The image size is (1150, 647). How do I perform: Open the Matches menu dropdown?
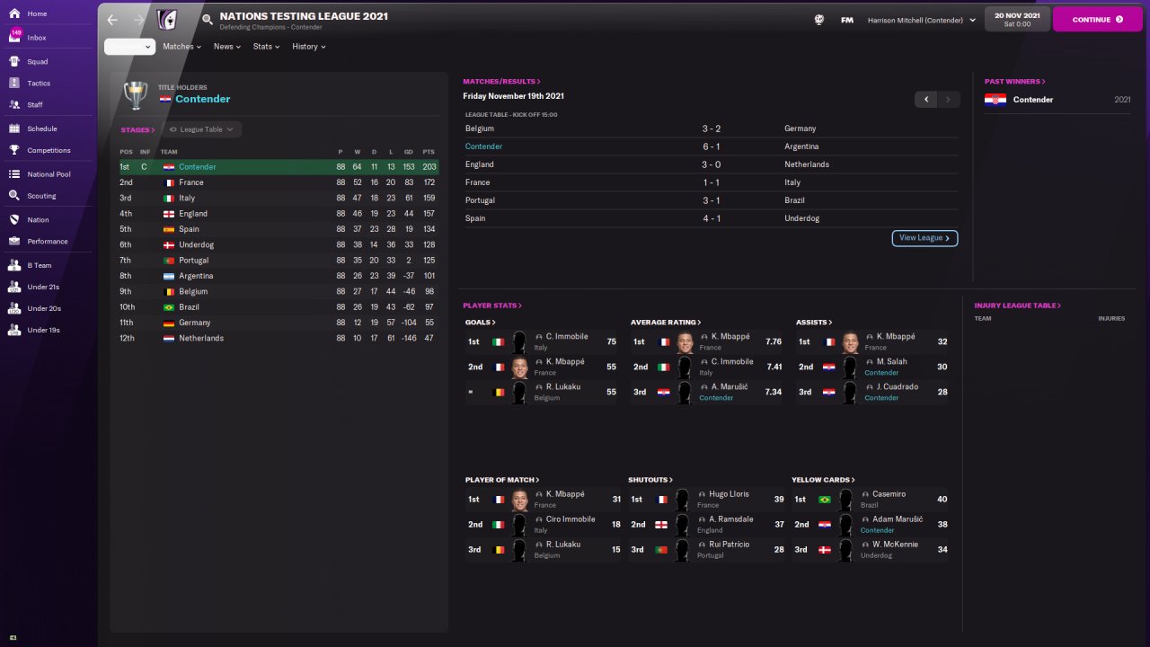pyautogui.click(x=181, y=47)
